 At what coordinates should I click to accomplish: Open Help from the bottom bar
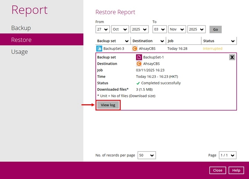point(236,170)
